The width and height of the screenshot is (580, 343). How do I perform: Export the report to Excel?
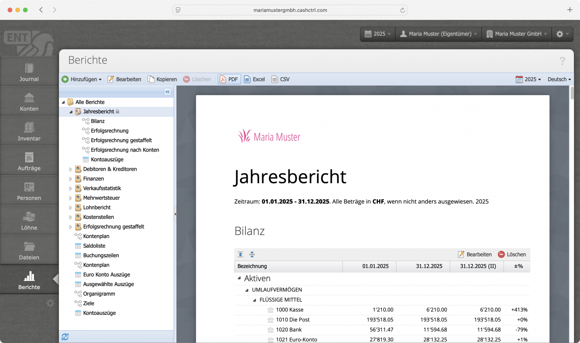(x=254, y=79)
